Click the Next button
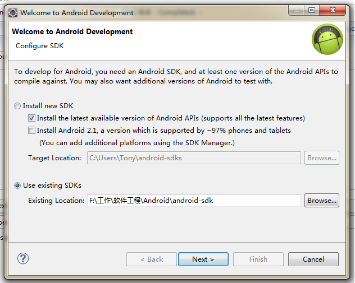This screenshot has height=283, width=355. click(203, 259)
